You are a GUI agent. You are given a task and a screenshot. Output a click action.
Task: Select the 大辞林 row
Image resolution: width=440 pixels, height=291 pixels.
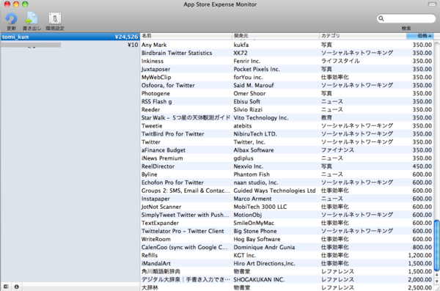[x=287, y=287]
